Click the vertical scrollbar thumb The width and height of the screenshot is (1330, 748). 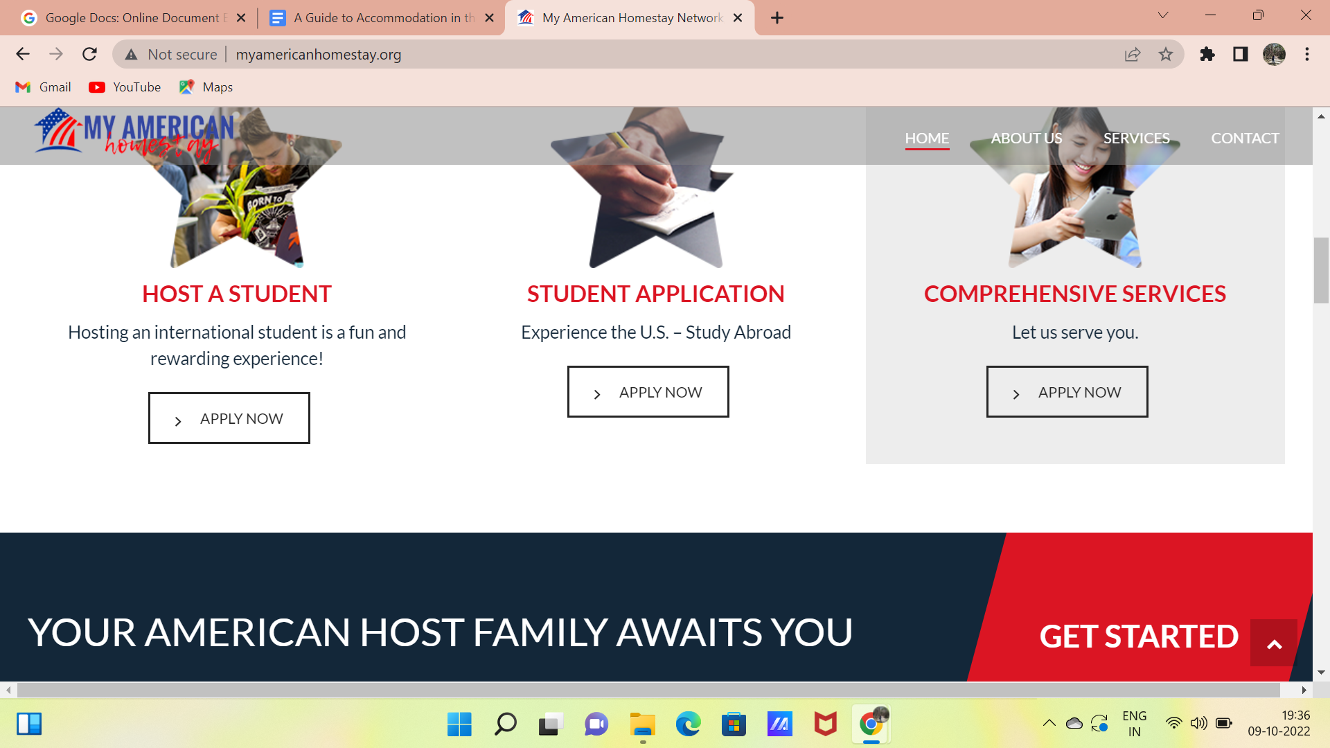pyautogui.click(x=1320, y=270)
